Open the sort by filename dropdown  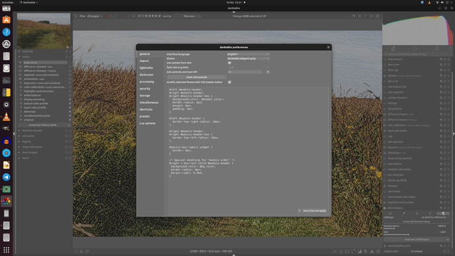pos(191,16)
